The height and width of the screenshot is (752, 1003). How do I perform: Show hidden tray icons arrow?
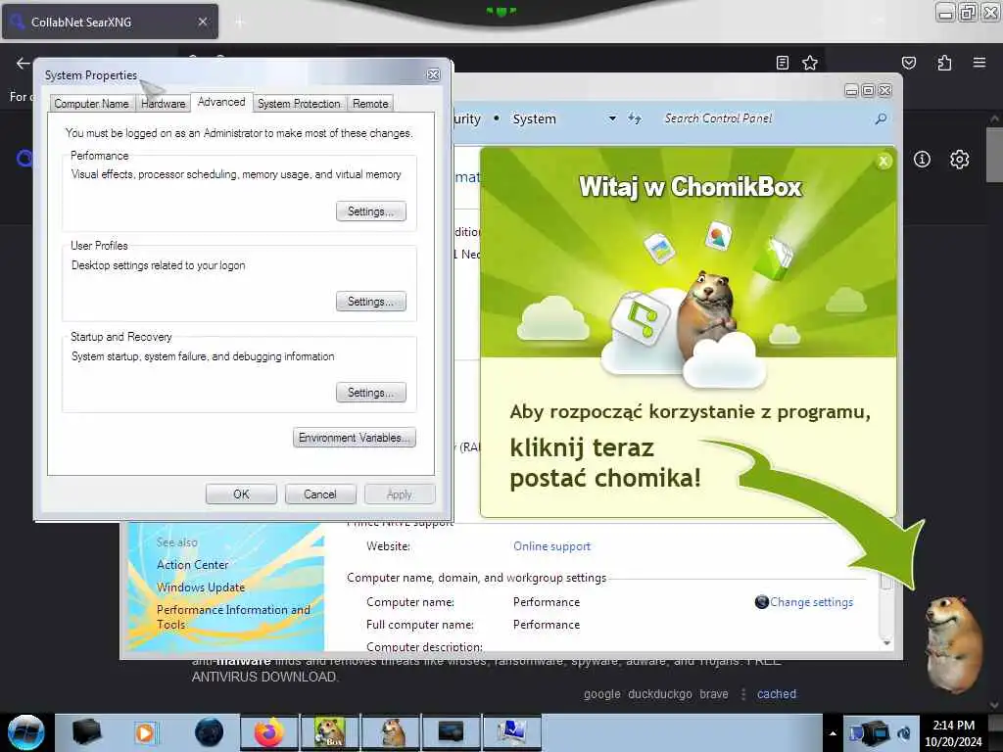(833, 733)
